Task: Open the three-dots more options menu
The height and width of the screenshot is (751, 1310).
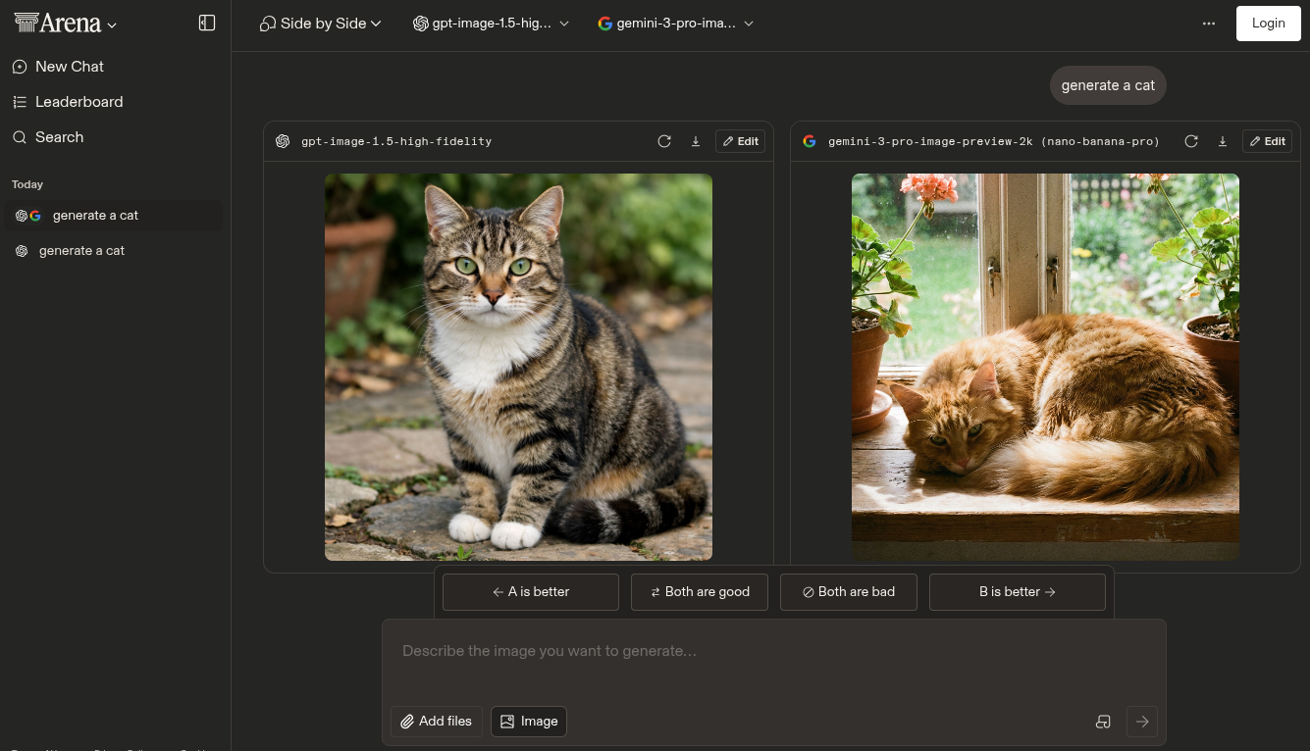Action: [1209, 24]
